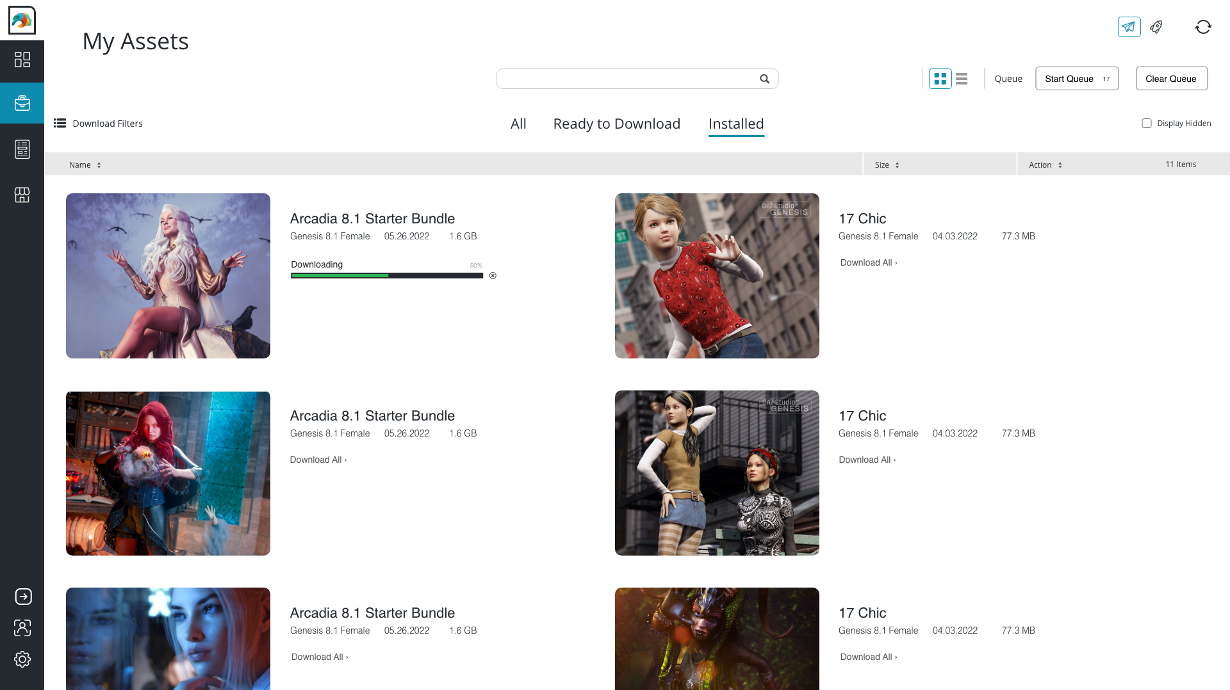Click Download Filters label
Viewport: 1230px width, 690px height.
108,123
